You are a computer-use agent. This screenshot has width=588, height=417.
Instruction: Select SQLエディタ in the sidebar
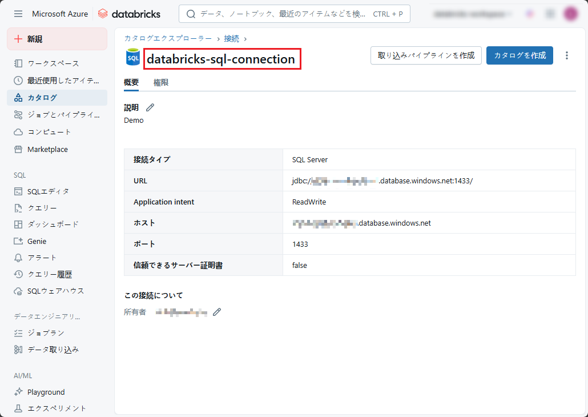tap(48, 191)
